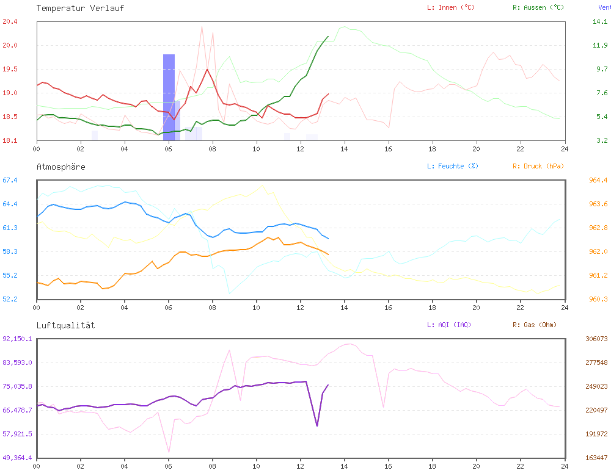Click the 20.4 left axis value, temperature chart
Screen dimensions: 611x476
pos(10,21)
